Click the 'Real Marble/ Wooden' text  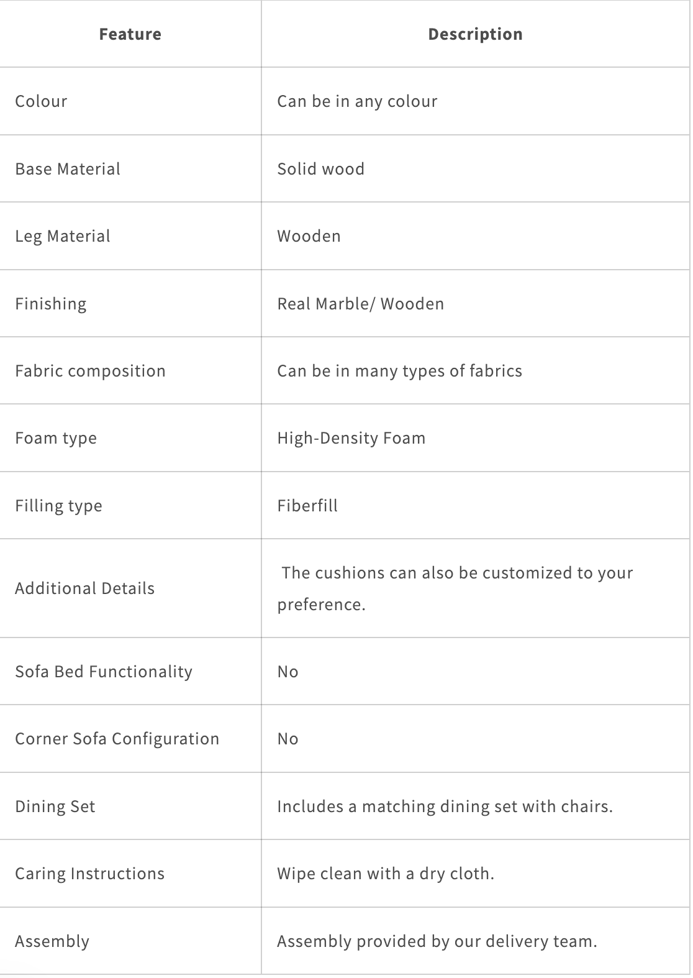[361, 303]
